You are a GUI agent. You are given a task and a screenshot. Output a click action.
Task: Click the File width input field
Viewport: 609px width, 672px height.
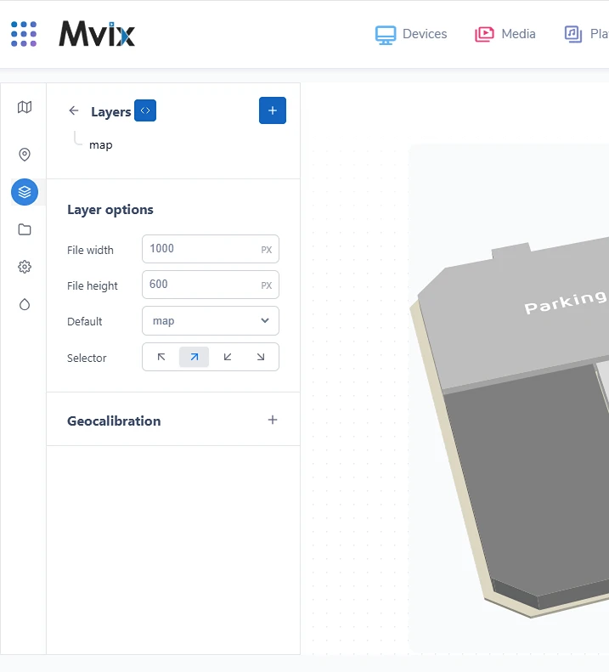click(x=211, y=249)
